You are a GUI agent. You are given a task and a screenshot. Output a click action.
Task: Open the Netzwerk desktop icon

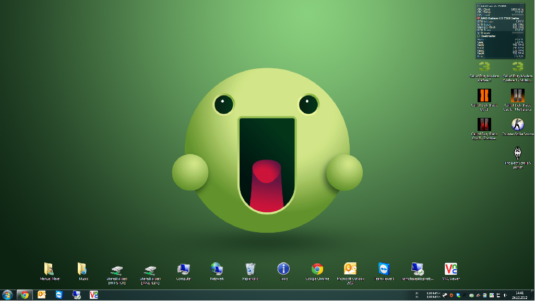(217, 269)
